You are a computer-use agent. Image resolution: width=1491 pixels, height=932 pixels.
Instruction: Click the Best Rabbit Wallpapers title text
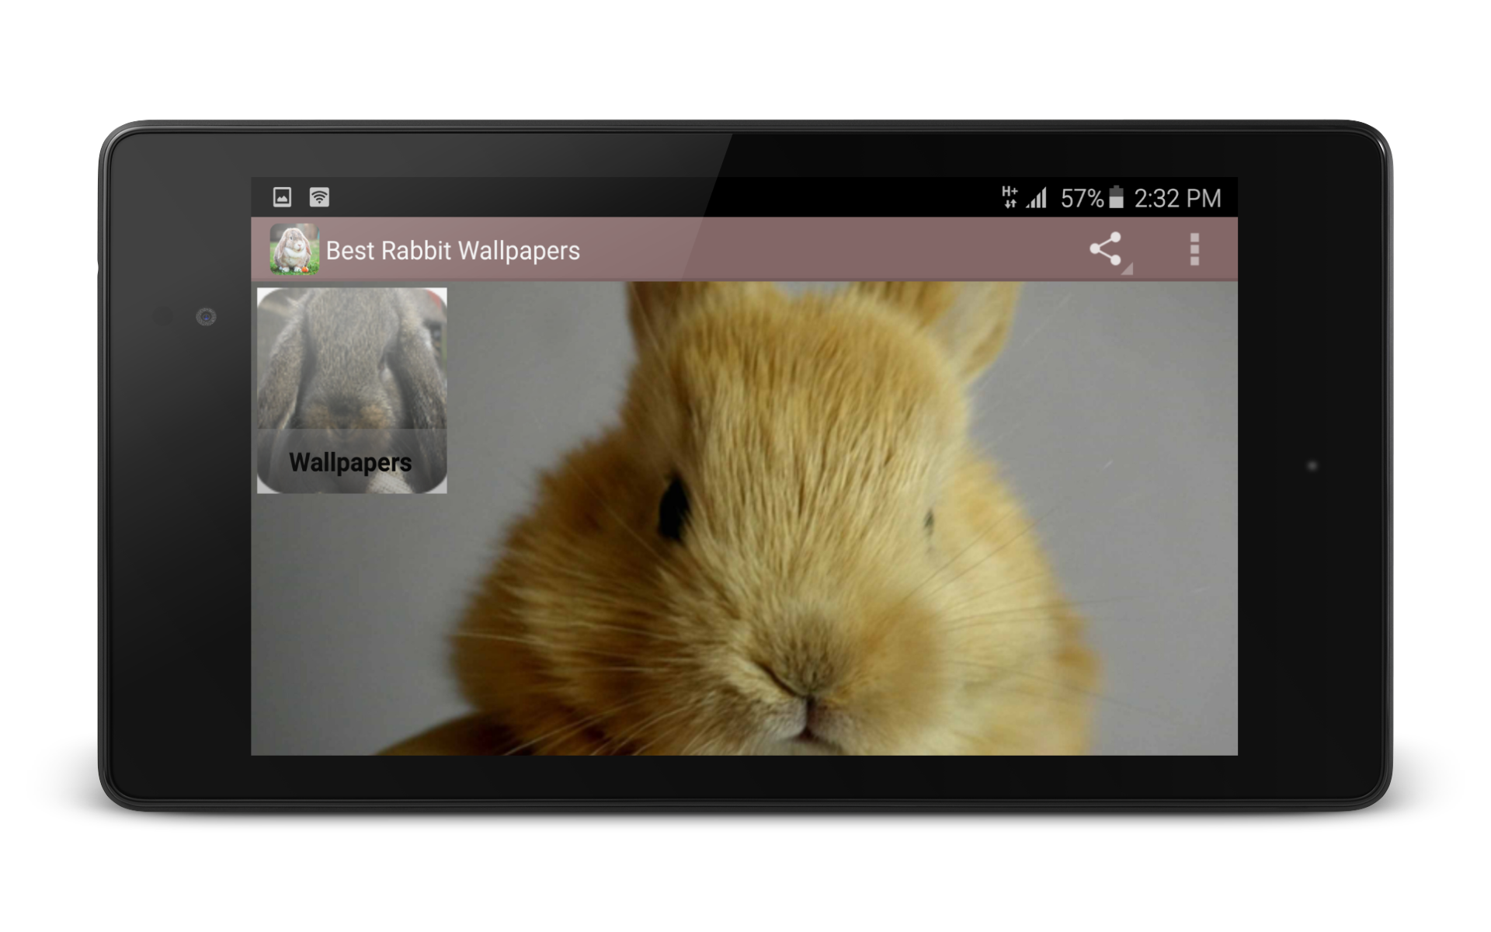[x=453, y=250]
